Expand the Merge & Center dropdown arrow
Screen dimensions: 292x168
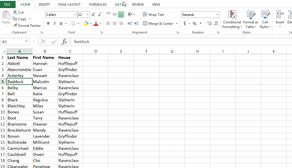click(177, 24)
